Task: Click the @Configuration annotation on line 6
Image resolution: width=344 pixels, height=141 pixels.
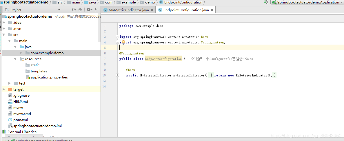Action: tap(132, 53)
